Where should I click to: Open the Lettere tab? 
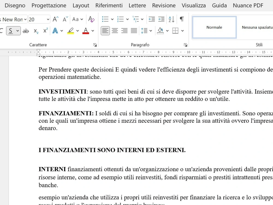pos(137,5)
